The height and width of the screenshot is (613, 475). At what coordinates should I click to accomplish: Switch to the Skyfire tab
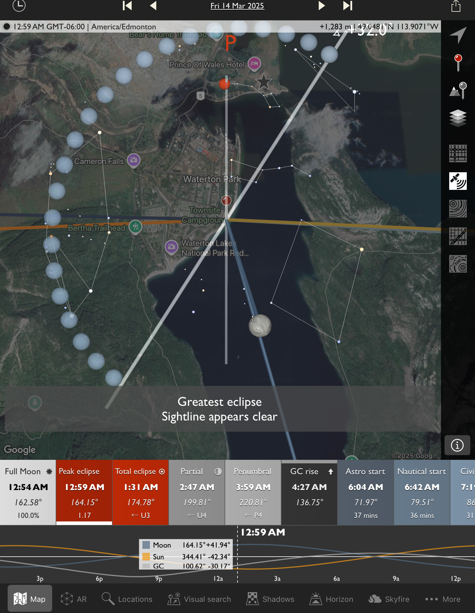click(389, 599)
